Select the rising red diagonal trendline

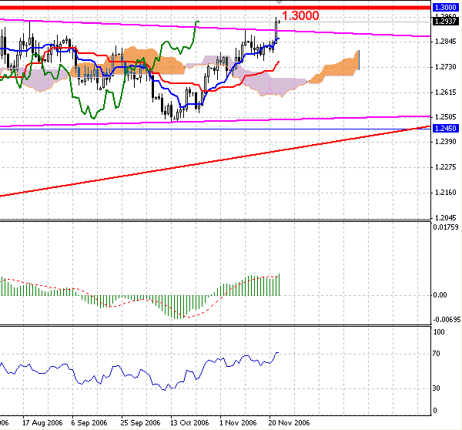click(x=215, y=161)
